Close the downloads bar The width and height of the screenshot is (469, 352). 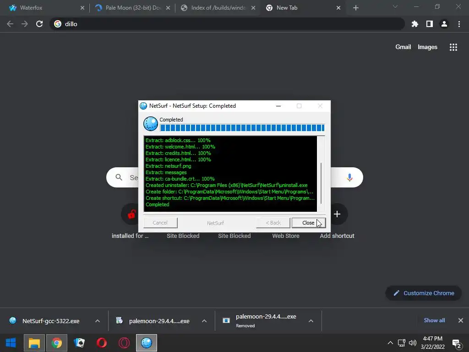461,320
